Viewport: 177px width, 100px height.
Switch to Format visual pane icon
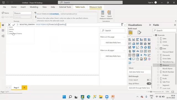[x=139, y=32]
